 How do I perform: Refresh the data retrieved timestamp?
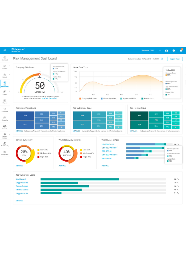(162, 59)
